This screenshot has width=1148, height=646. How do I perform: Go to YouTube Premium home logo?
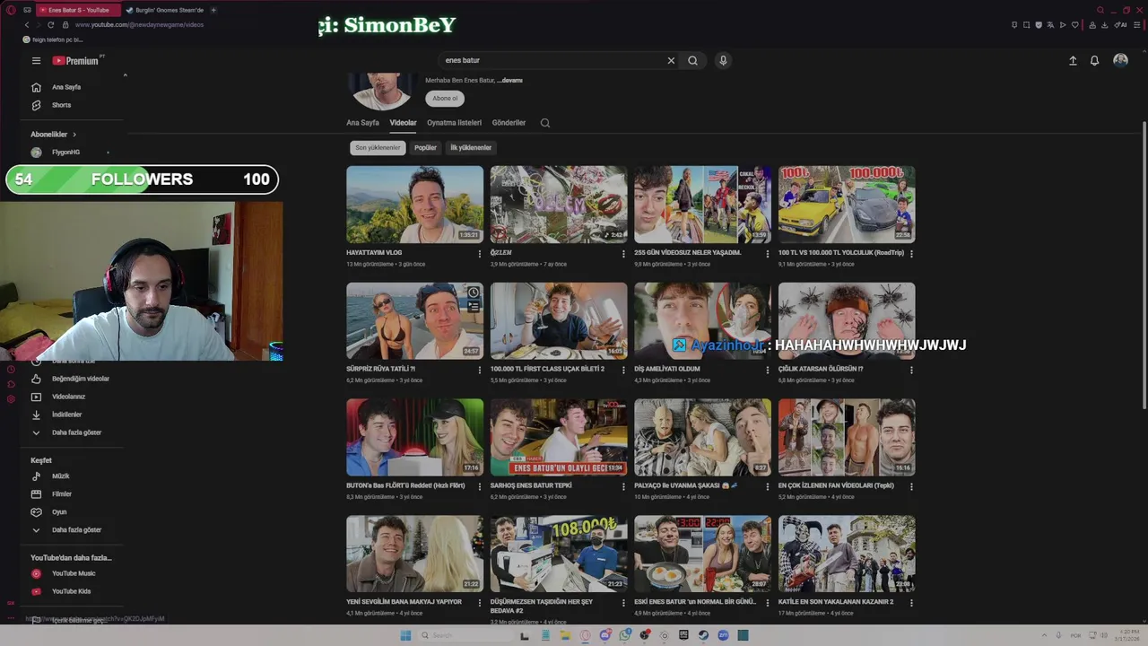(76, 61)
